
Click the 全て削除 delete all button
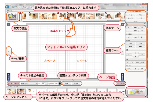[x=76, y=83]
